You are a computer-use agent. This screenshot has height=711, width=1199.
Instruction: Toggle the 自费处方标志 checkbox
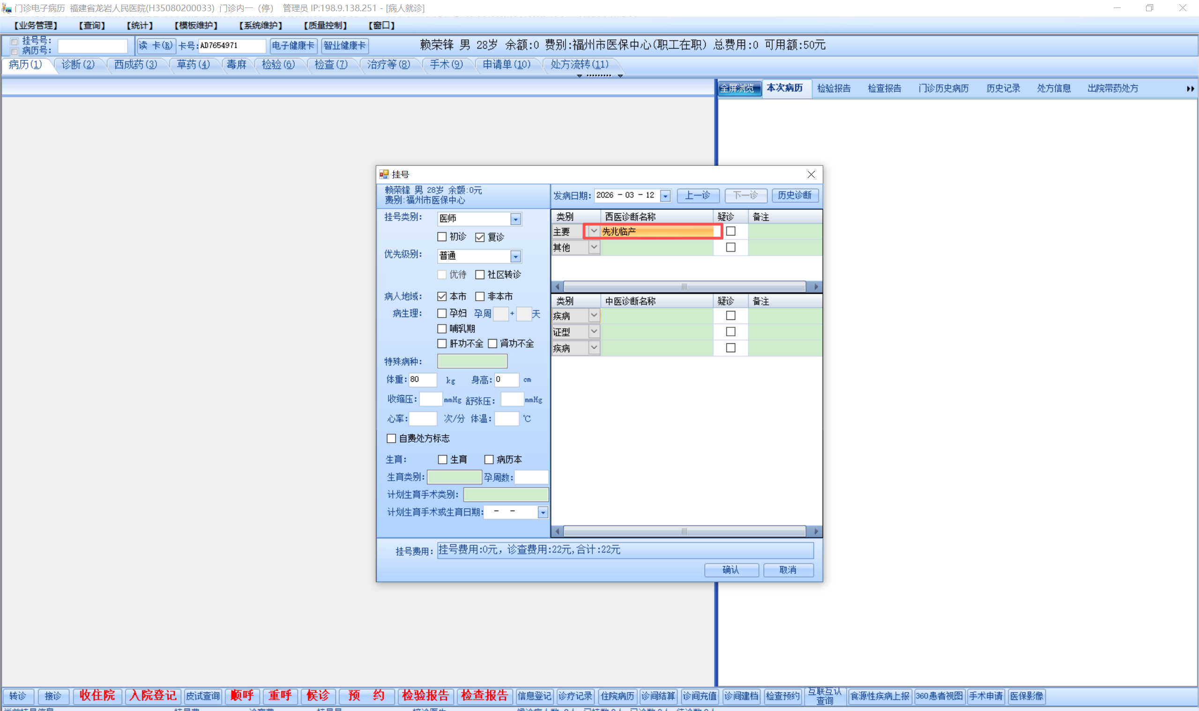point(391,438)
